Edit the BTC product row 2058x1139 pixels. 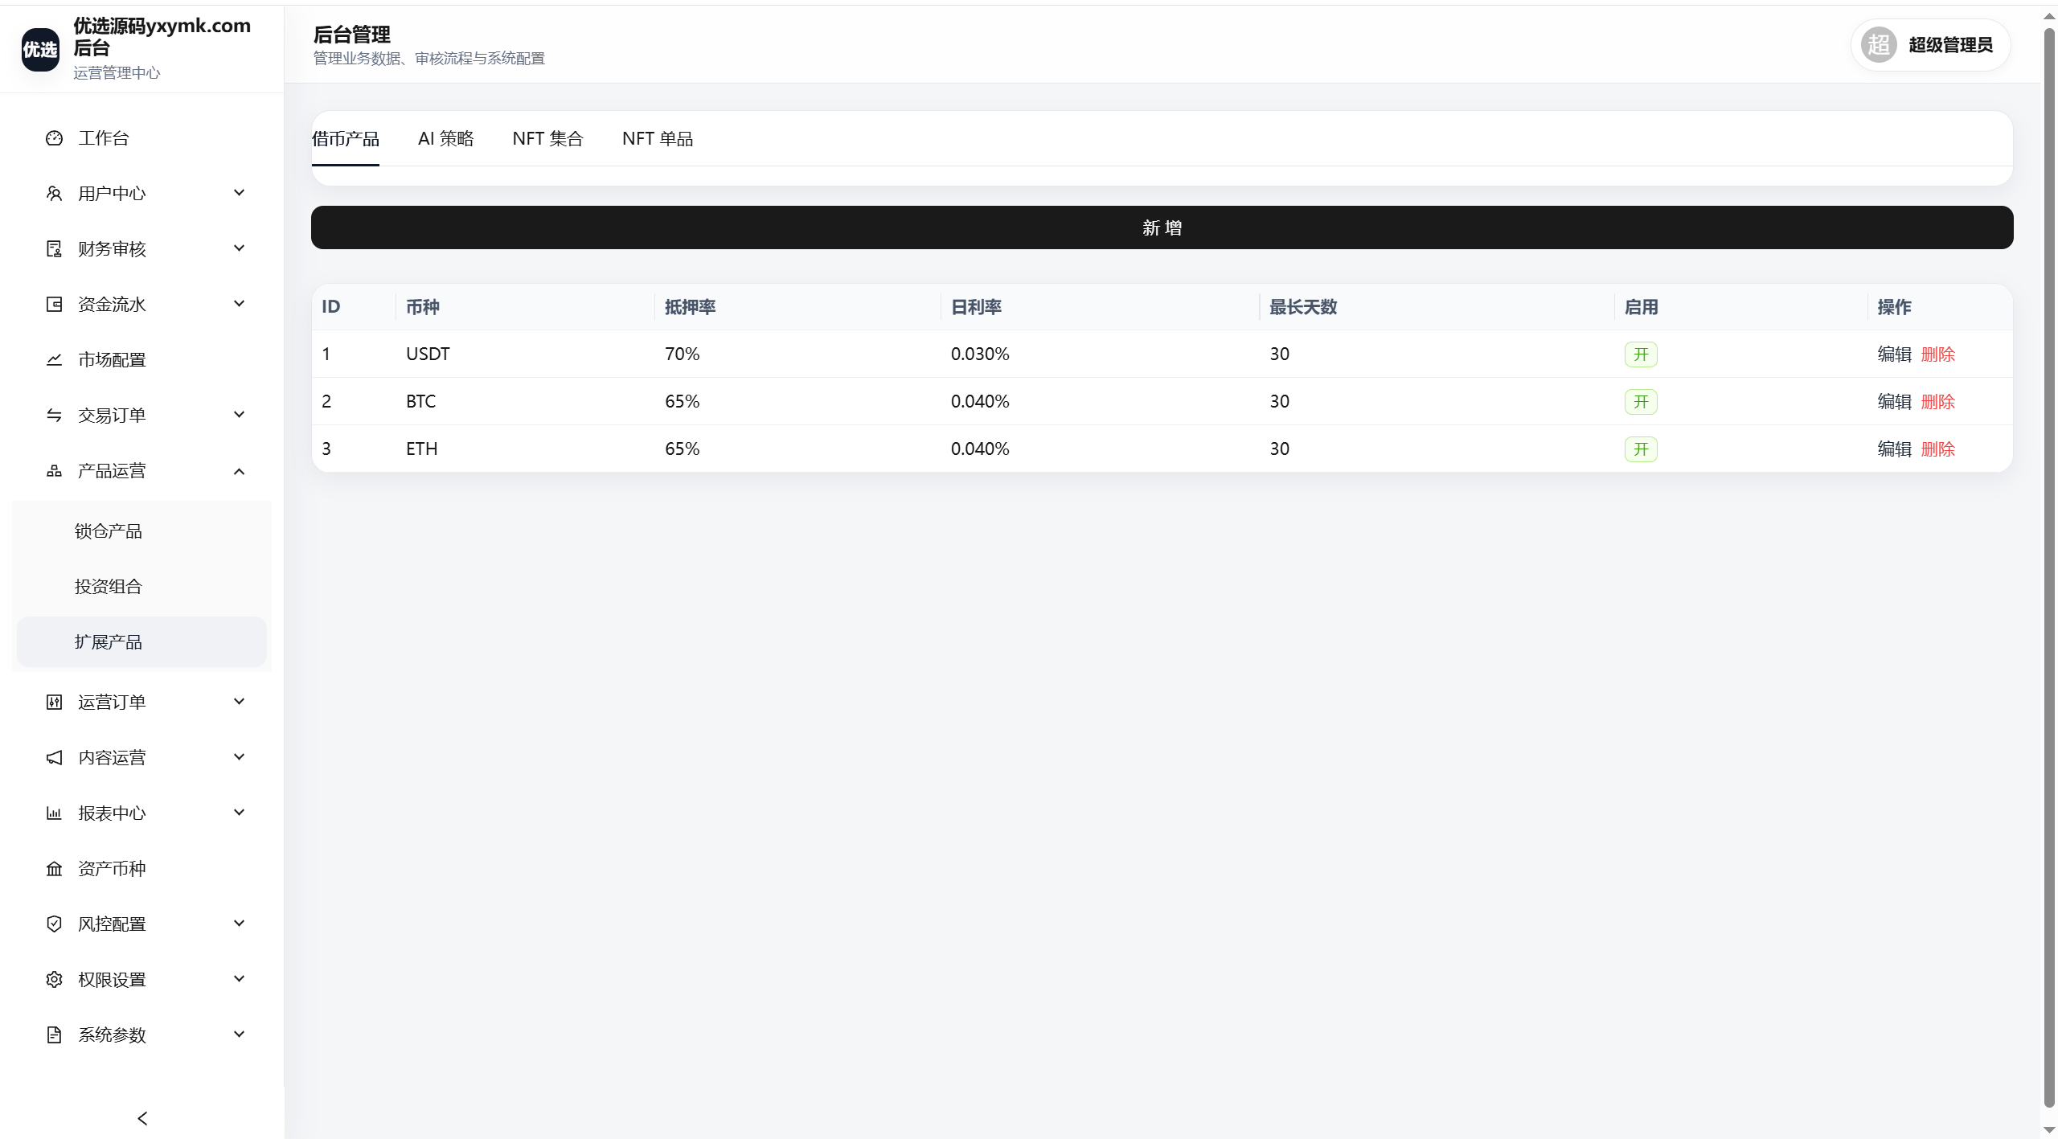pyautogui.click(x=1894, y=402)
